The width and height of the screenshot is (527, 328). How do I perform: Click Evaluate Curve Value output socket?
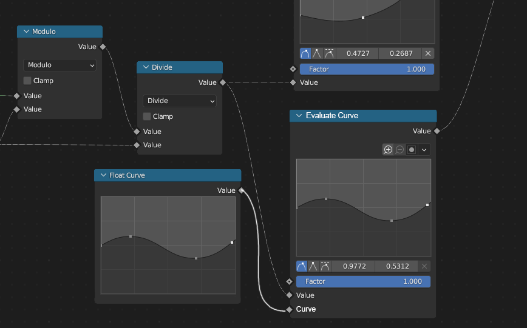click(x=437, y=131)
